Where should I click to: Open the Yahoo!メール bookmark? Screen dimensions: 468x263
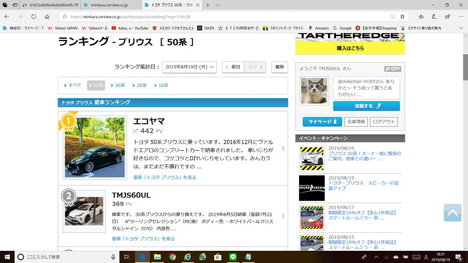[95, 28]
